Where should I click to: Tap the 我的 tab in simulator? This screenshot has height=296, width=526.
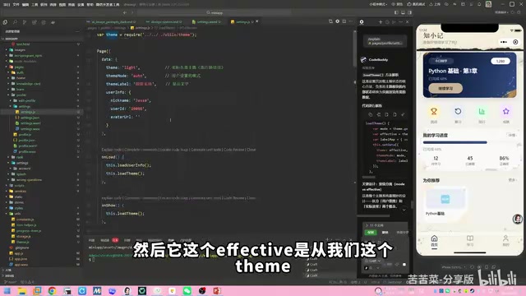click(x=505, y=241)
